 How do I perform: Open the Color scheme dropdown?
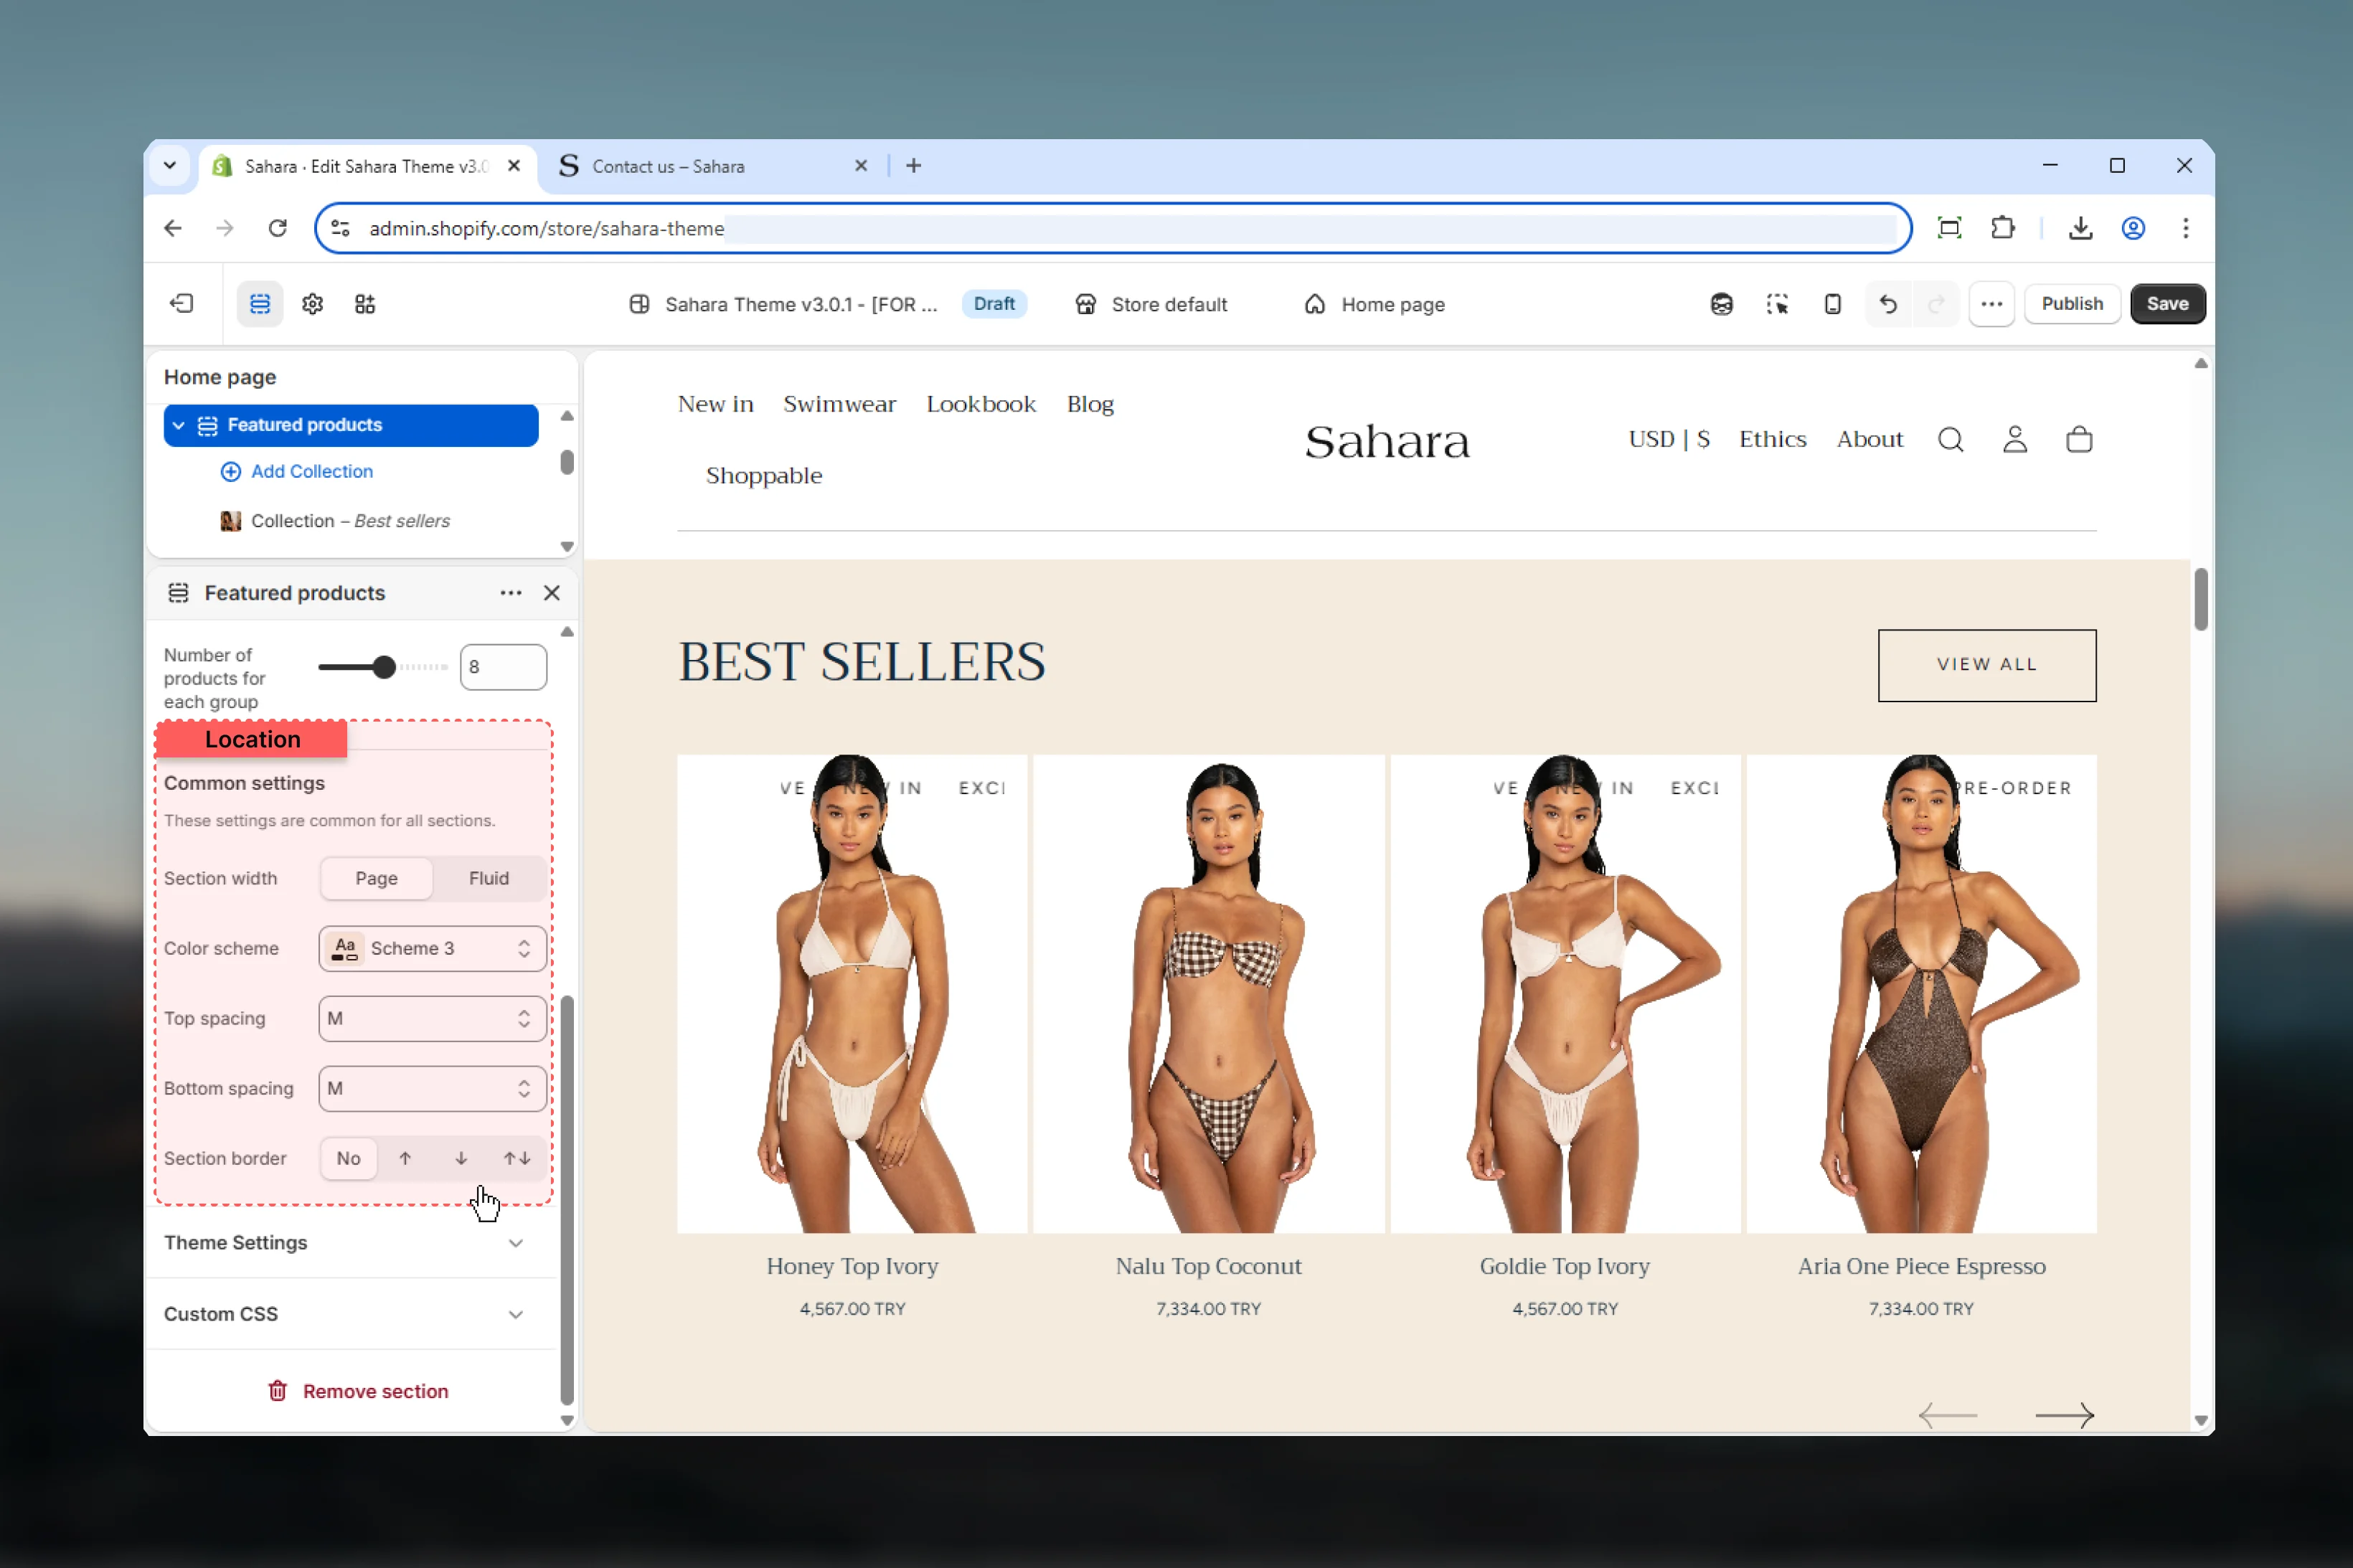click(x=433, y=948)
